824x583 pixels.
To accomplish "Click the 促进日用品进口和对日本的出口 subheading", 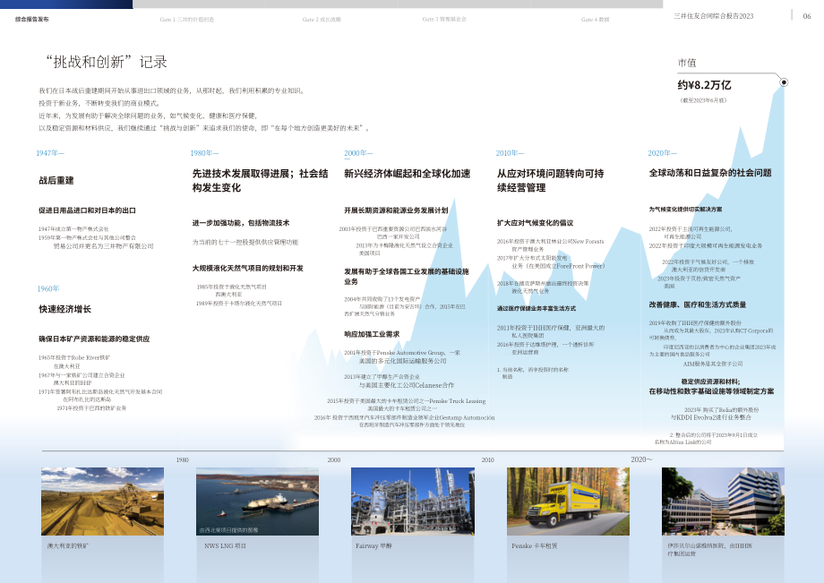I will 87,210.
